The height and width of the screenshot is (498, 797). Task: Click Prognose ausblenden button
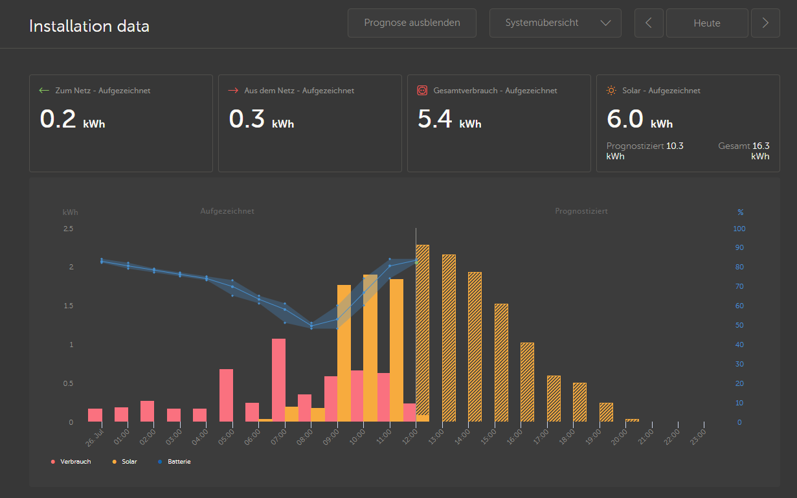coord(412,23)
